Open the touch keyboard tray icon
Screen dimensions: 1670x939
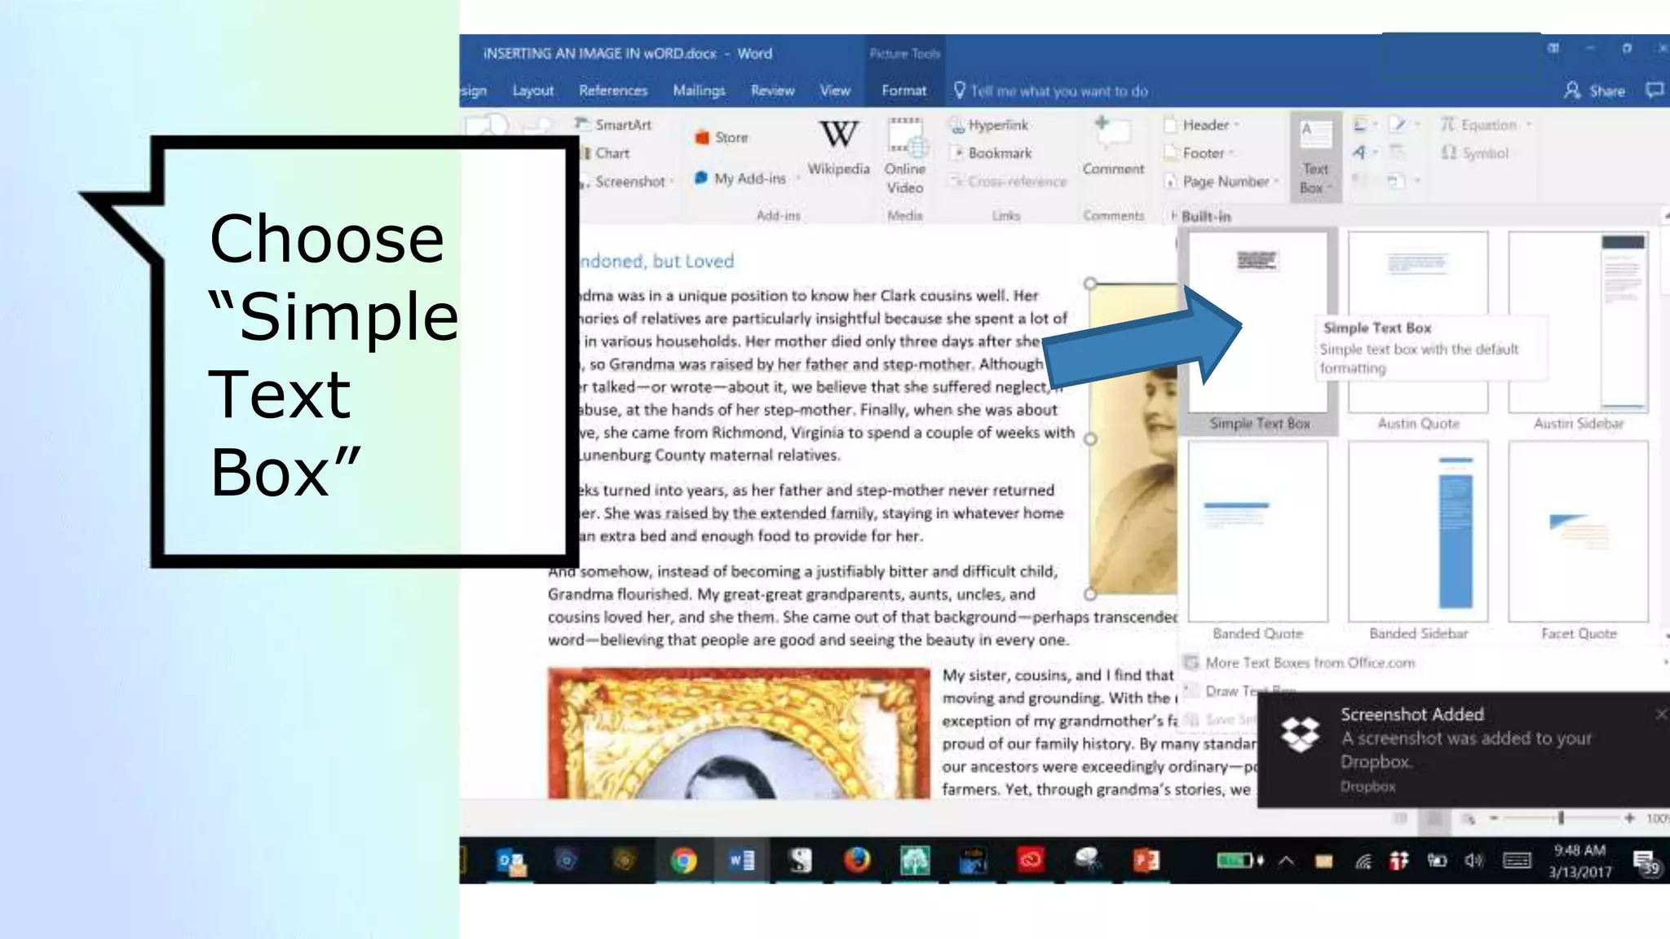(1517, 860)
